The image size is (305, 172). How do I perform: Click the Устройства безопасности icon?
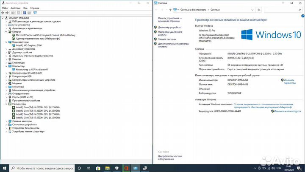pos(10,128)
